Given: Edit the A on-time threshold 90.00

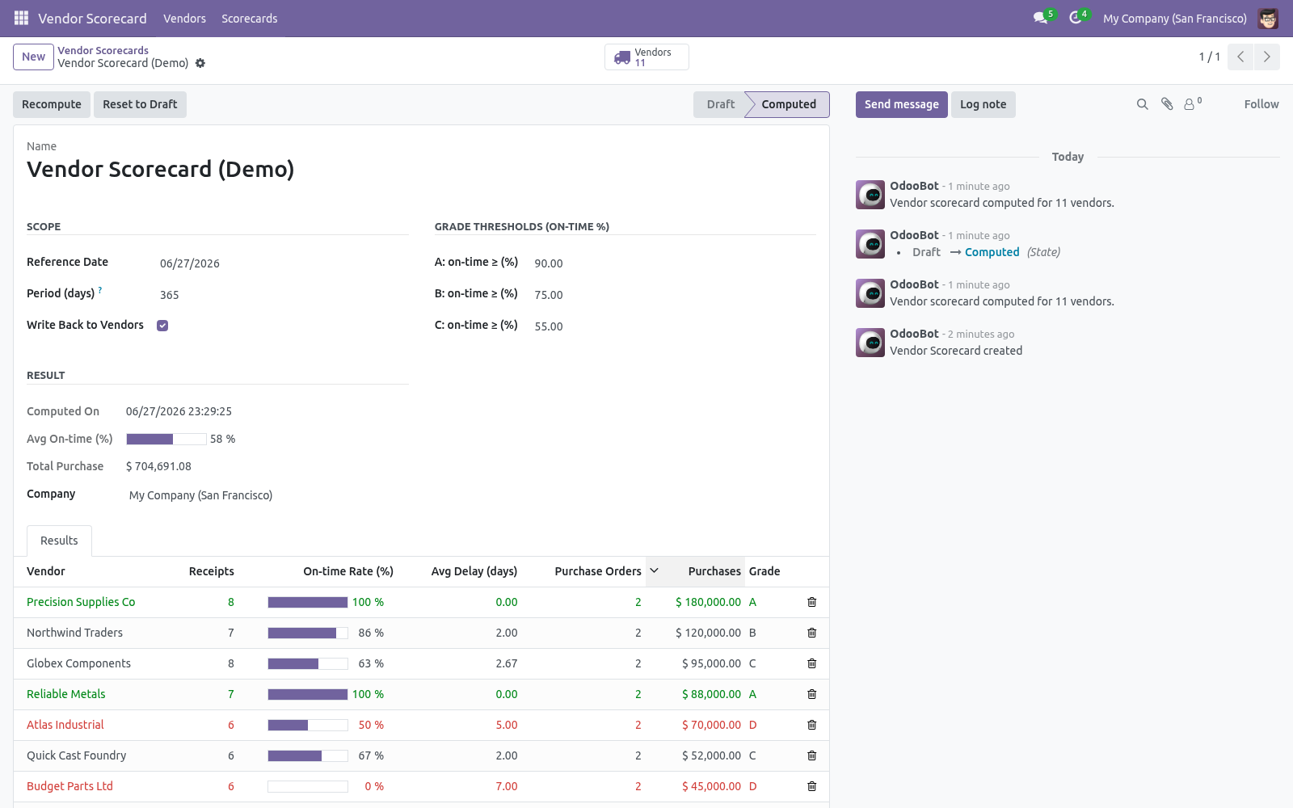Looking at the screenshot, I should 675,263.
